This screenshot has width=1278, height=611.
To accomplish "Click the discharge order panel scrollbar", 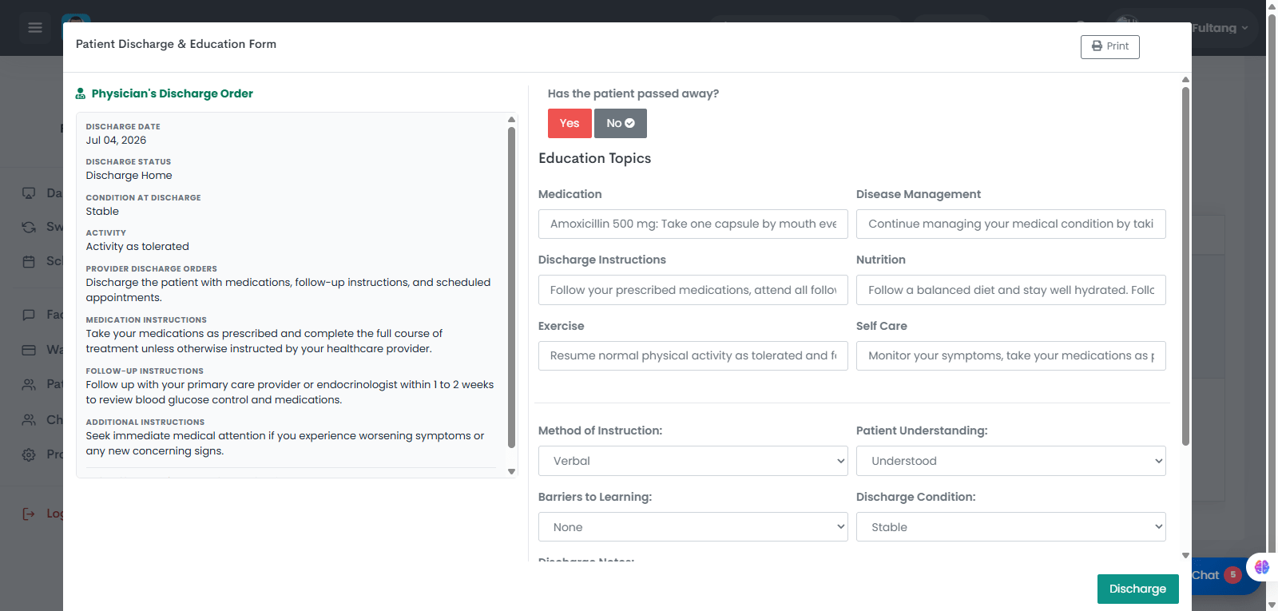I will click(511, 288).
